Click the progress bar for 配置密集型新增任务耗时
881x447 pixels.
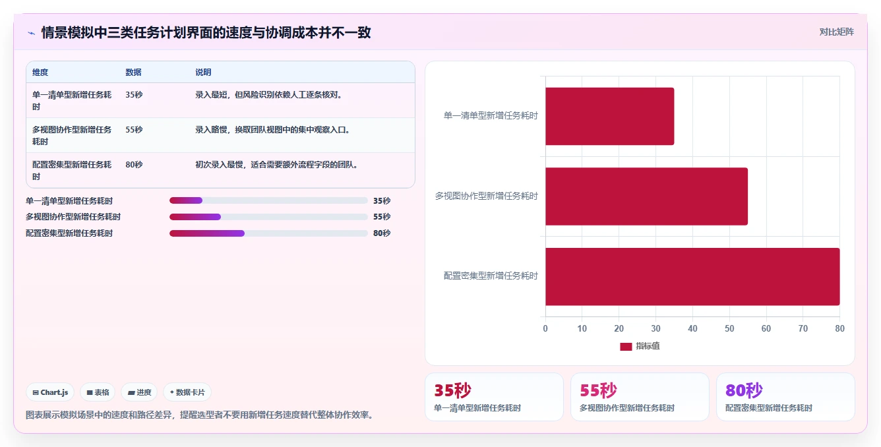click(268, 233)
